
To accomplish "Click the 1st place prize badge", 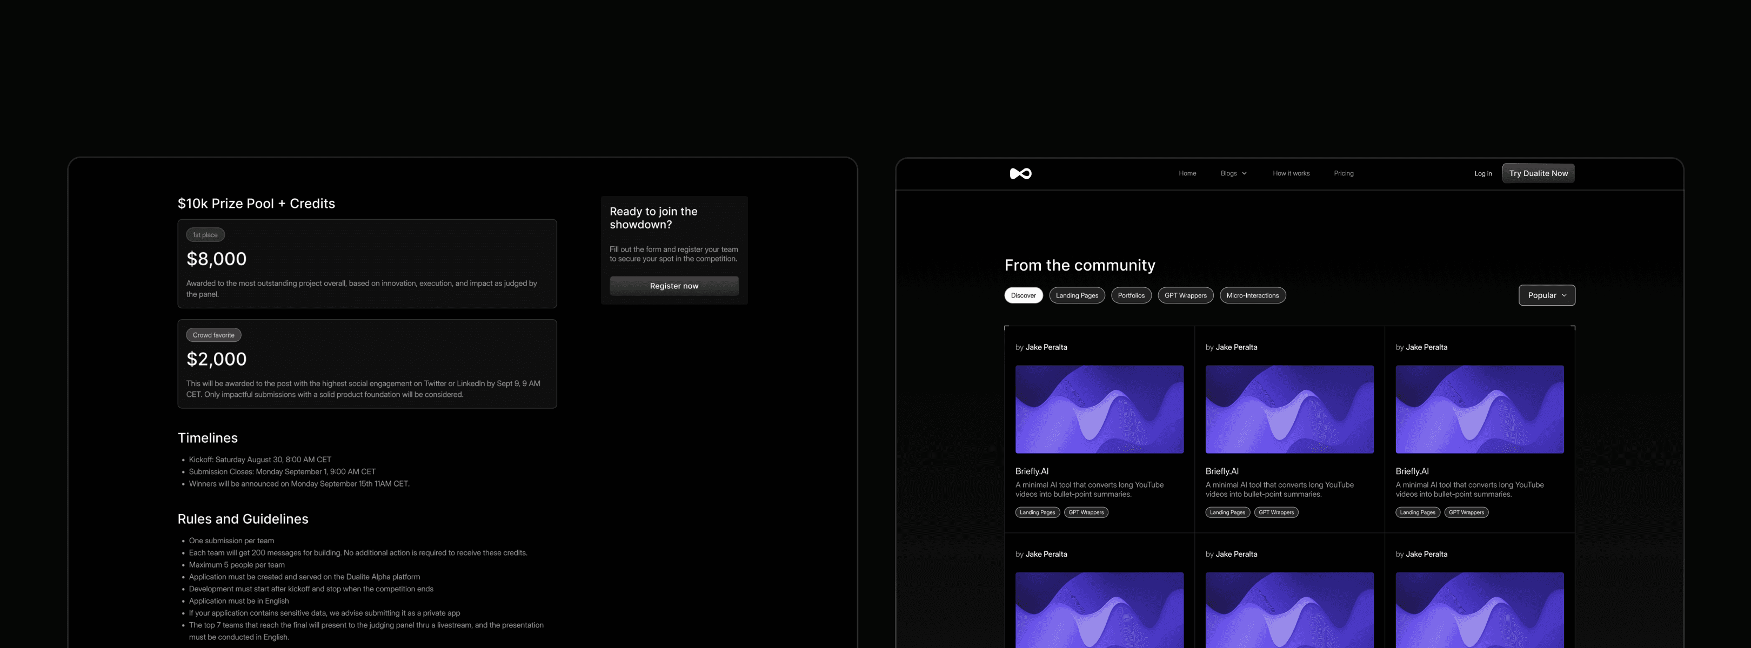I will click(x=205, y=235).
